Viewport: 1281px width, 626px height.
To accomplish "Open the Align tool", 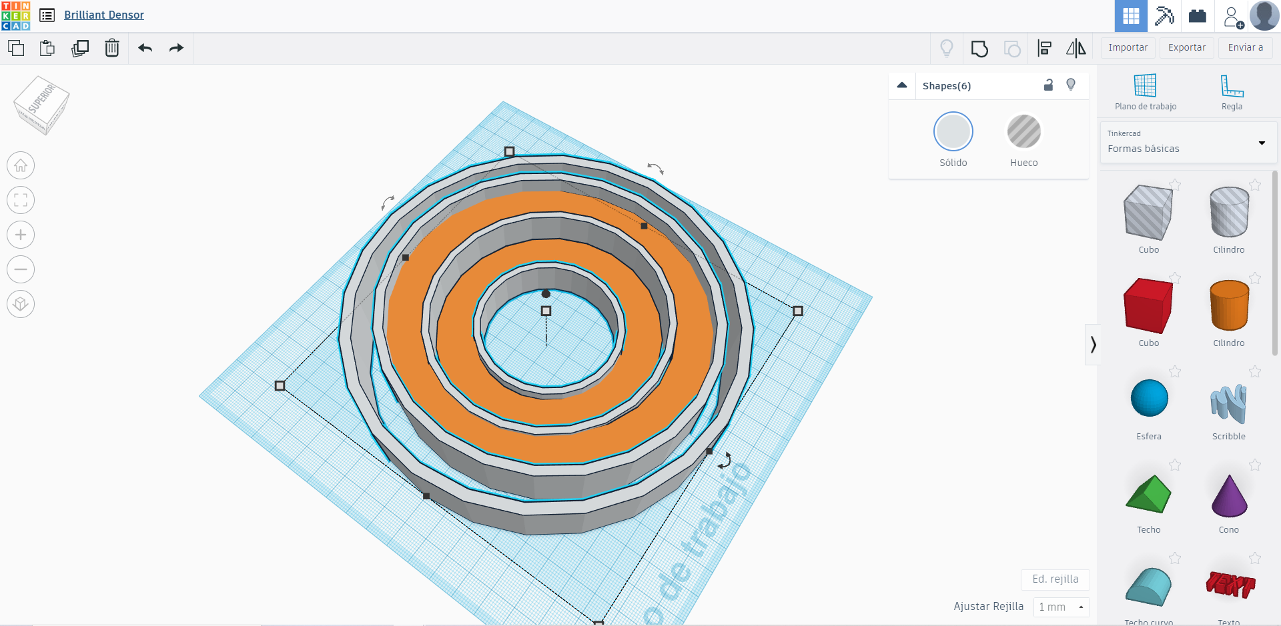I will click(1044, 48).
